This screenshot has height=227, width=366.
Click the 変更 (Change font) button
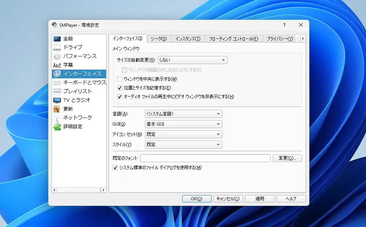(287, 158)
